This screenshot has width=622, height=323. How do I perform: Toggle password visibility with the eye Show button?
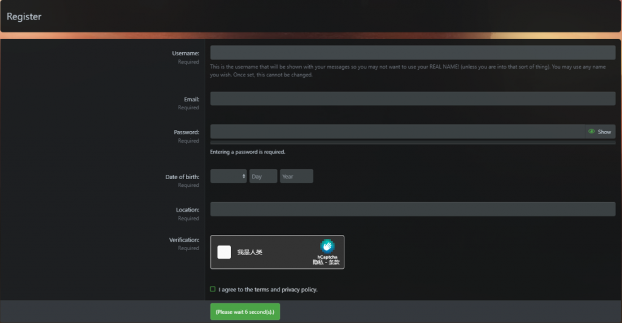point(600,132)
